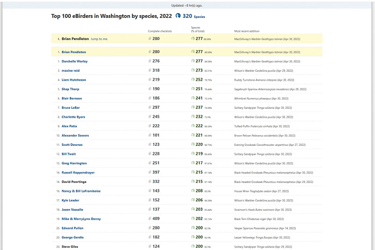
Task: Click the checklist icon in Alex Patia's row
Action: (x=150, y=126)
